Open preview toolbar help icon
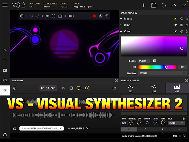The height and width of the screenshot is (142, 189). pos(22,16)
